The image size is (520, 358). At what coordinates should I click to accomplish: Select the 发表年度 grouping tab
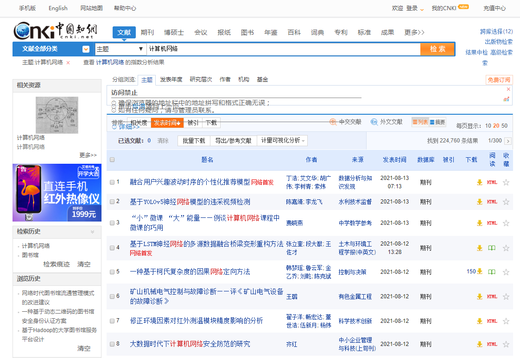pos(171,80)
